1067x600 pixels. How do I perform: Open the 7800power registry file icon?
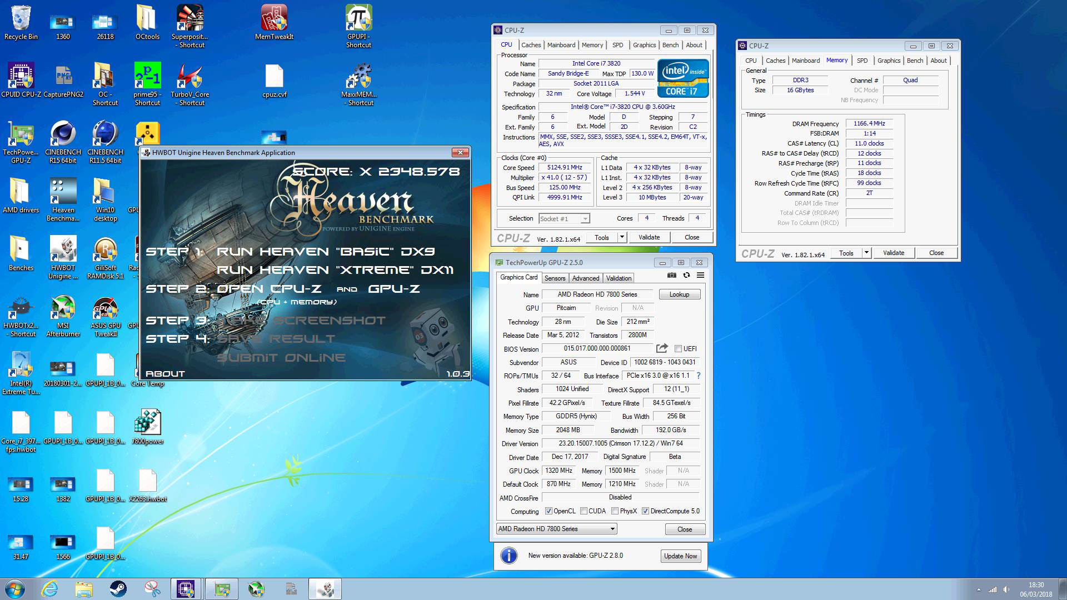[x=147, y=427]
